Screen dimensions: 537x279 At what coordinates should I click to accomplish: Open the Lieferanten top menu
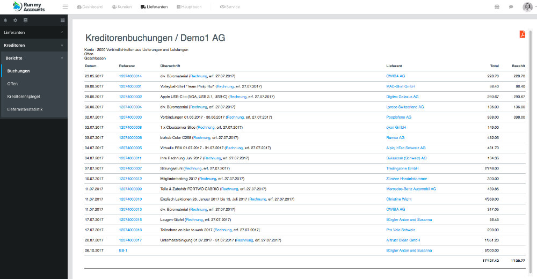click(154, 7)
